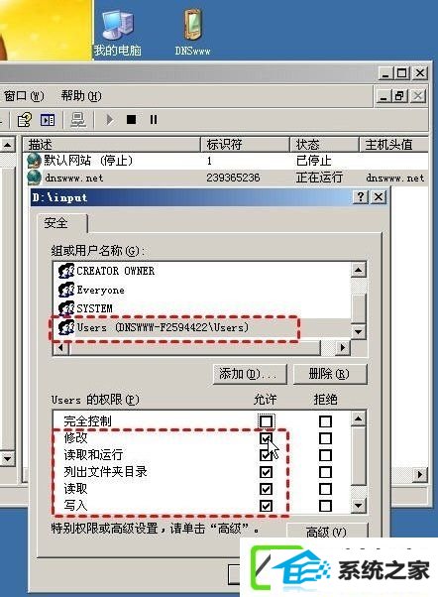The image size is (438, 597).
Task: Click the Remove (R) button
Action: [x=330, y=374]
